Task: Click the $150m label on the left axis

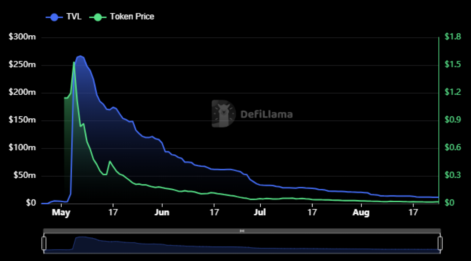Action: pyautogui.click(x=22, y=120)
